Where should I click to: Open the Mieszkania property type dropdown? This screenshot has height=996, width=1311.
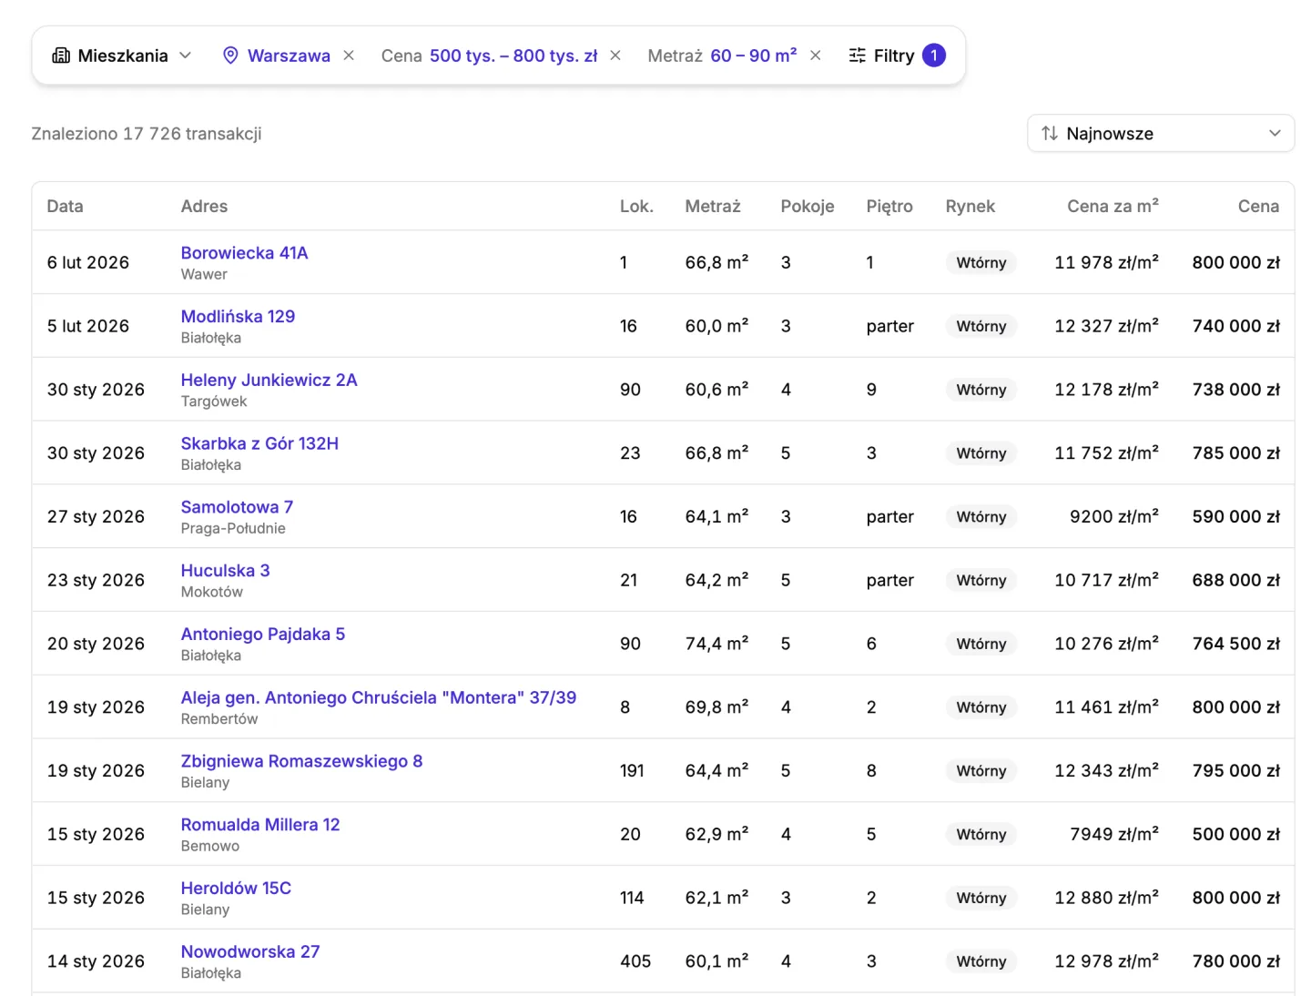pyautogui.click(x=122, y=56)
